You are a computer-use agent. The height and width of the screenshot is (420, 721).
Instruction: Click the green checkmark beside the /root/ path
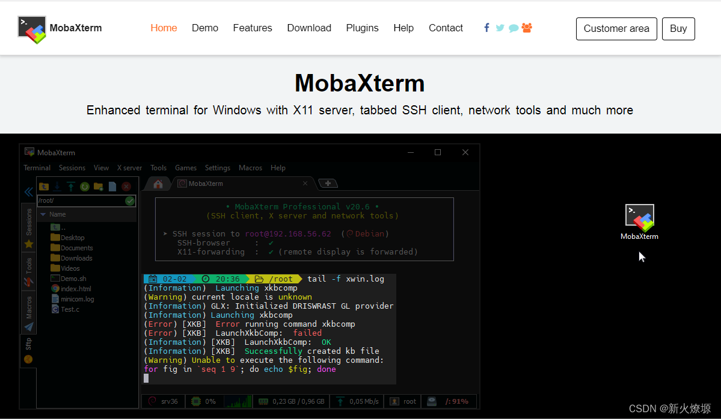point(130,200)
